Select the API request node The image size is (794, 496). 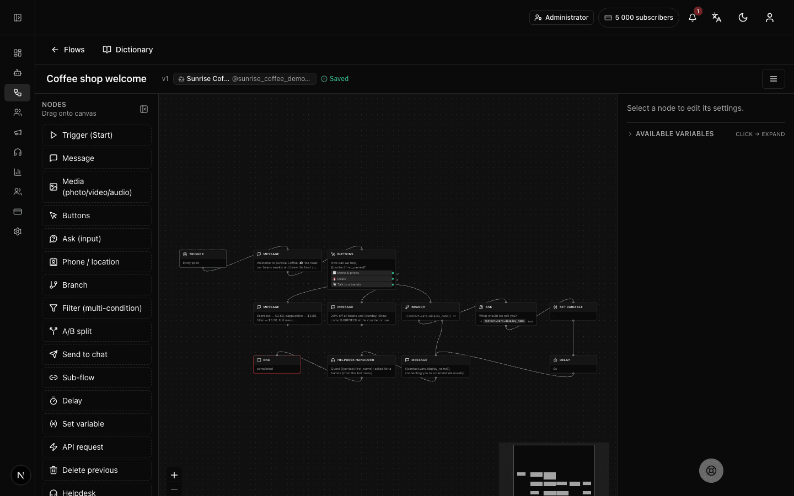click(96, 447)
